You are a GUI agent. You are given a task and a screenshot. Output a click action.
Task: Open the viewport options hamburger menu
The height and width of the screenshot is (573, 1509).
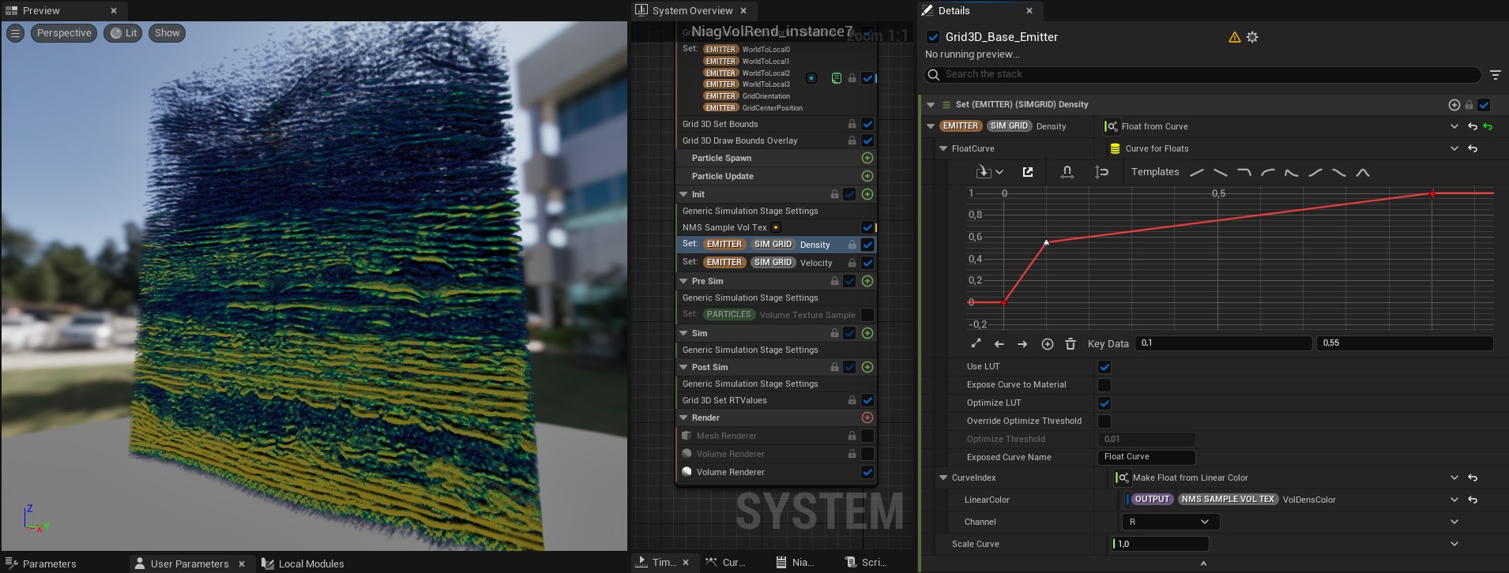coord(15,33)
